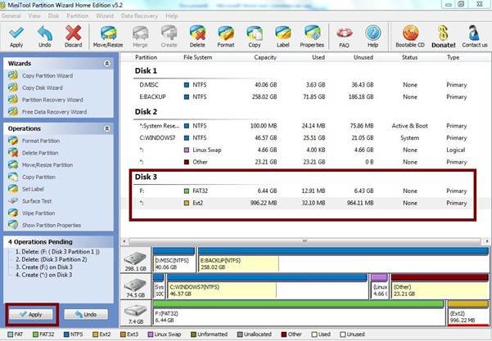Screen dimensions: 492x341
Task: Select the System Reserved partition row
Action: pyautogui.click(x=302, y=126)
